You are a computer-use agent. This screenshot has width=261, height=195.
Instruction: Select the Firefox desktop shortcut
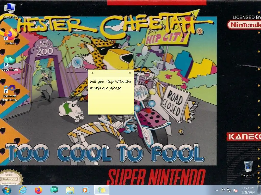pyautogui.click(x=10, y=37)
